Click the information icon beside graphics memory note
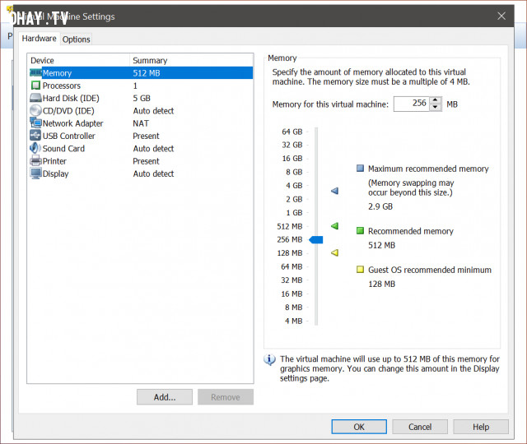Screen dimensions: 527x444 (269, 360)
